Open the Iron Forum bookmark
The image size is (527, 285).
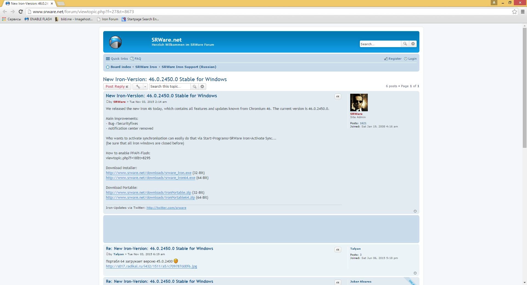coord(108,19)
